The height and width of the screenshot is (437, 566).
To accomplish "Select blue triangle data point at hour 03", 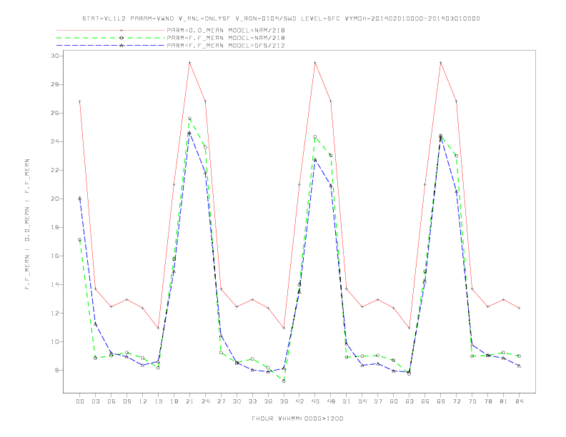I will 95,323.
